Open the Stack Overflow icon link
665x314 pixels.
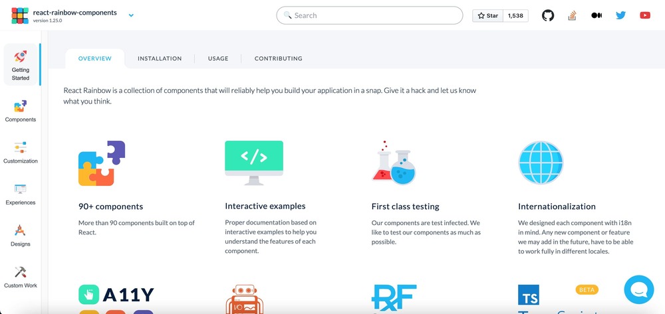coord(572,16)
